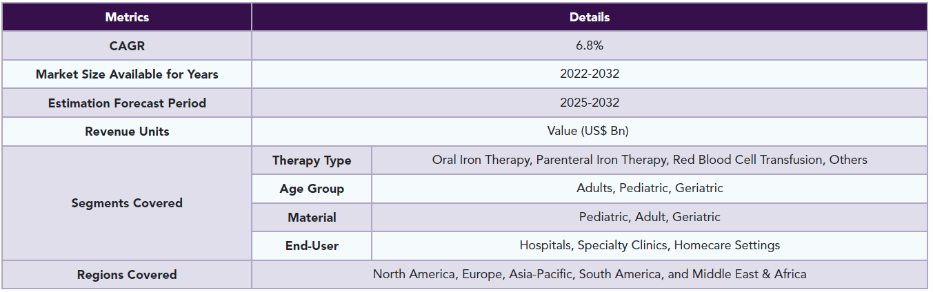Click the Hospitals, Specialty Clinics cell

pyautogui.click(x=650, y=246)
